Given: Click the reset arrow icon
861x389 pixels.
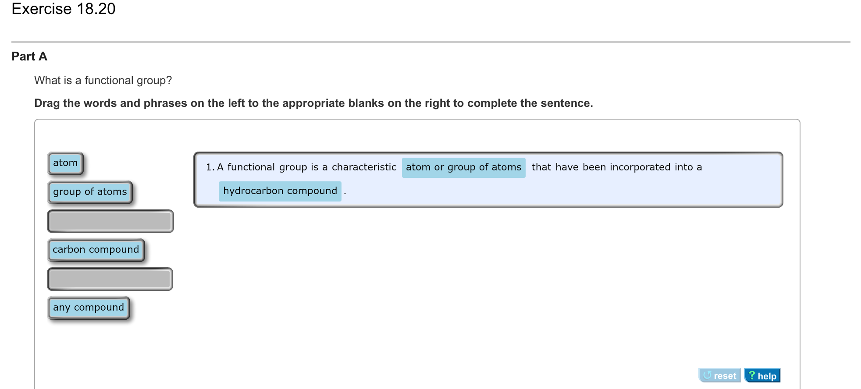Looking at the screenshot, I should coord(707,375).
